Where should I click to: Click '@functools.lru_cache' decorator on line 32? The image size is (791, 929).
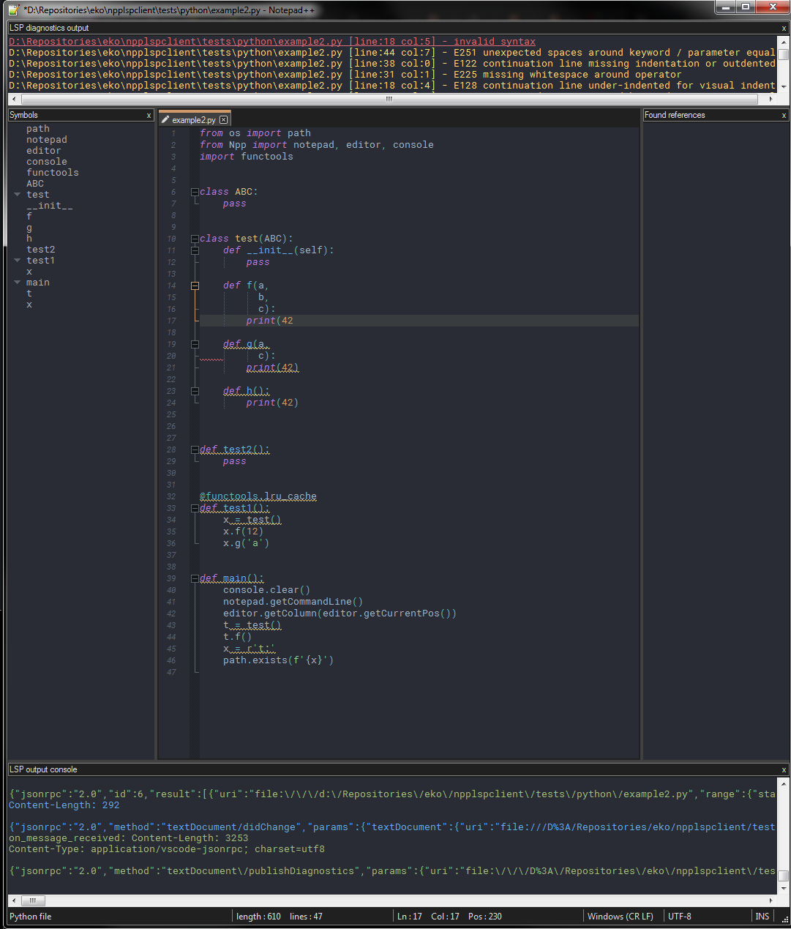258,496
